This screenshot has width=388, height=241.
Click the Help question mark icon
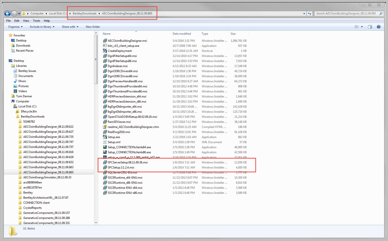379,27
